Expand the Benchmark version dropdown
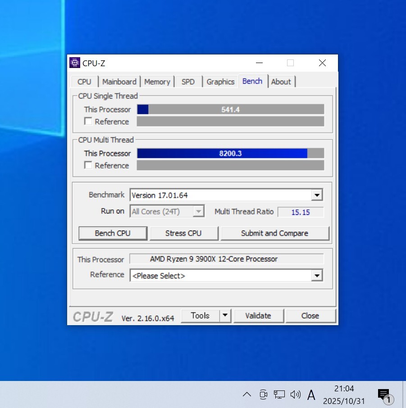Screen dimensions: 406x408 pyautogui.click(x=317, y=195)
